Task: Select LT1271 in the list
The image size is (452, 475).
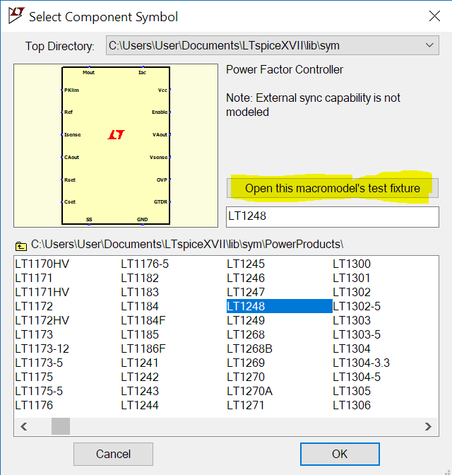Action: (246, 405)
